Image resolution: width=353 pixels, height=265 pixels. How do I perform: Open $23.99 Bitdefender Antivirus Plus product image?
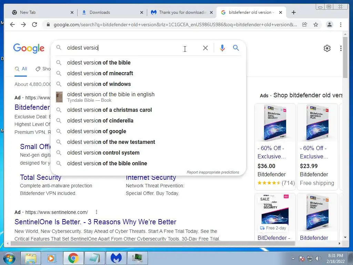pos(317,123)
